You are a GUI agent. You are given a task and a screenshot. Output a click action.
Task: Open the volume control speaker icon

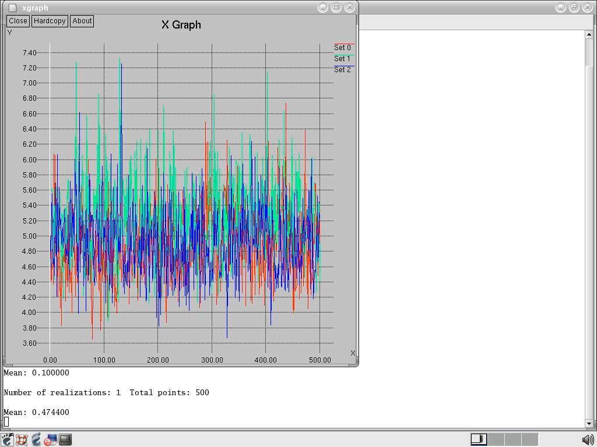tap(588, 440)
